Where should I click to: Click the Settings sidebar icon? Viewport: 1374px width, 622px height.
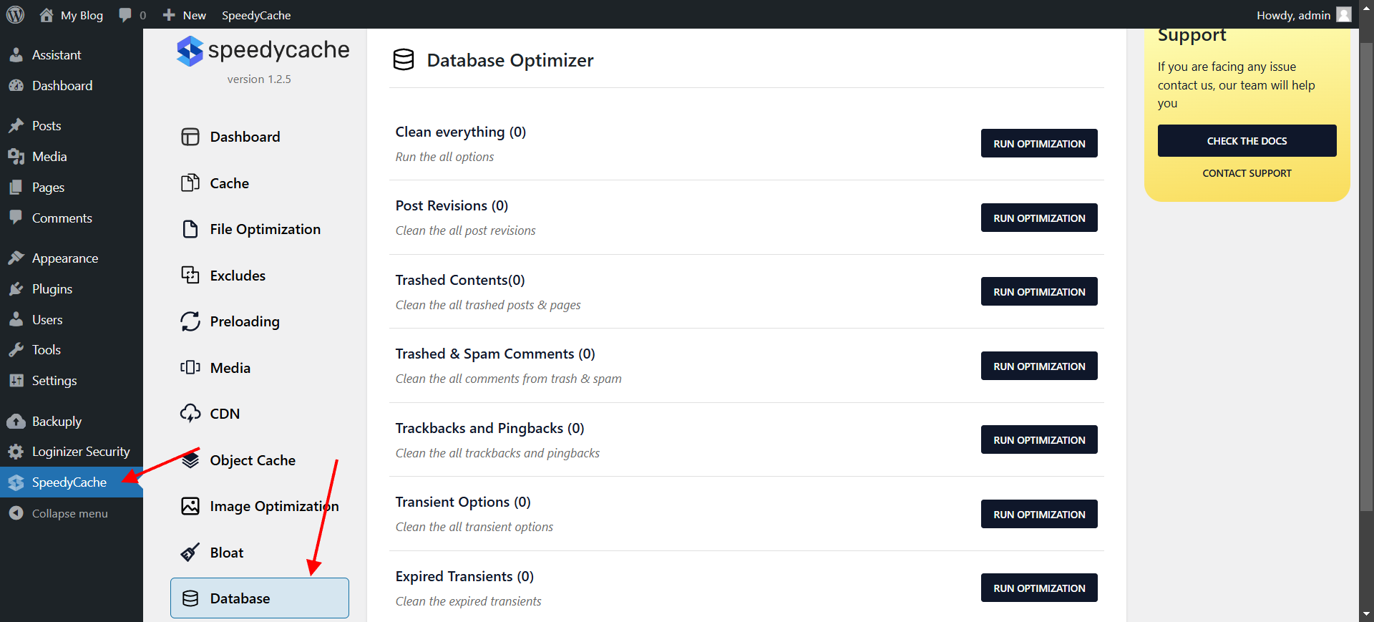(16, 381)
